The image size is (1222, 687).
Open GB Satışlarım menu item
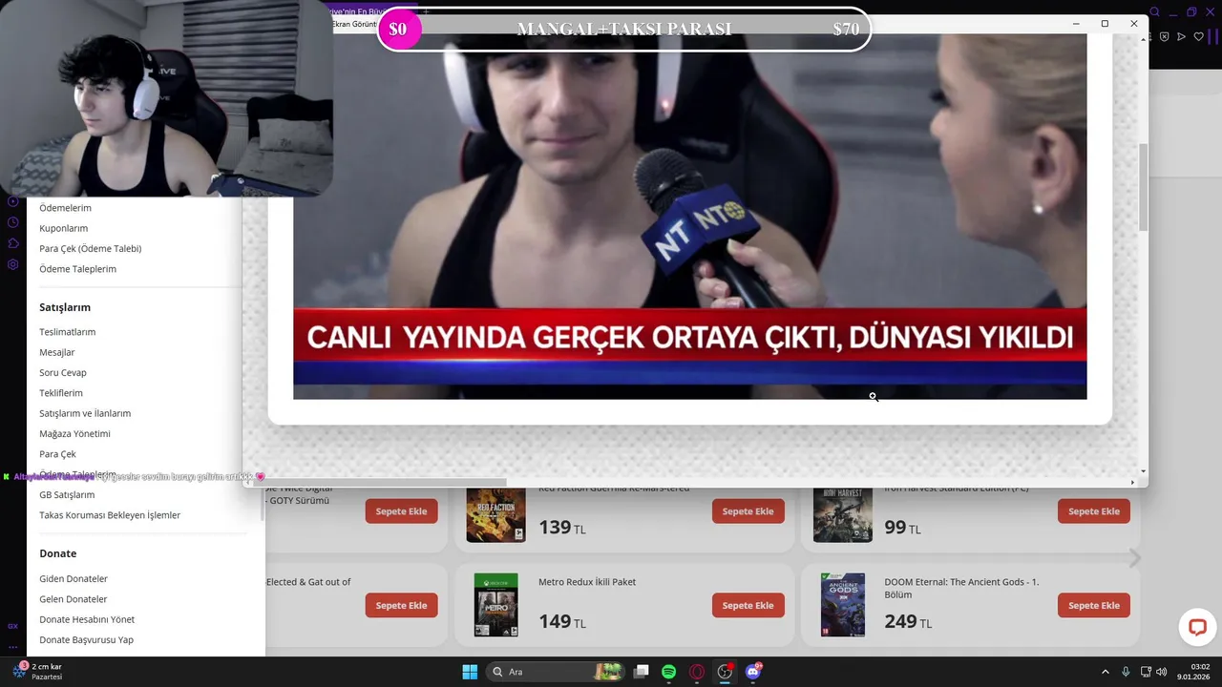pos(67,494)
